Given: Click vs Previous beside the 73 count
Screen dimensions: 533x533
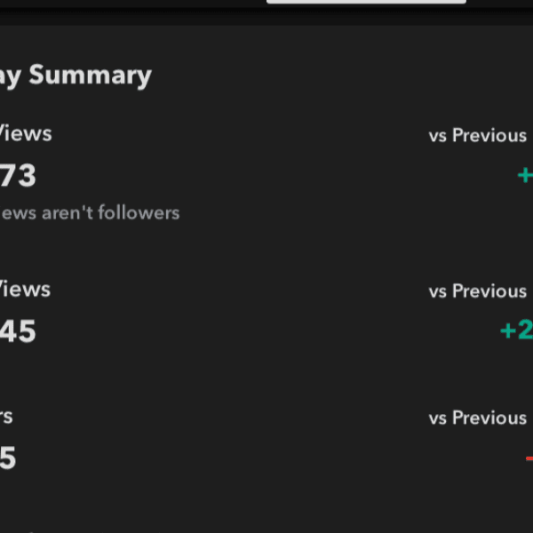Looking at the screenshot, I should tap(478, 136).
